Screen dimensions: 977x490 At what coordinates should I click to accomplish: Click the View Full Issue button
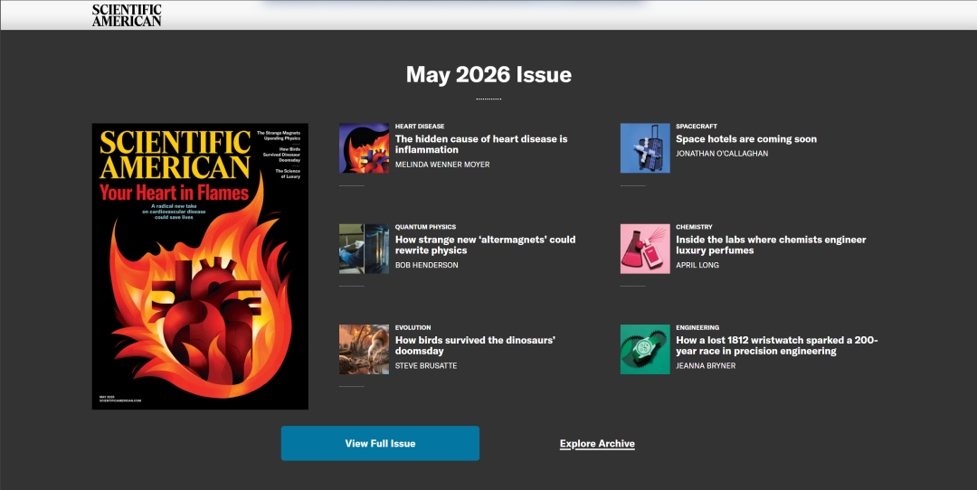[x=380, y=443]
